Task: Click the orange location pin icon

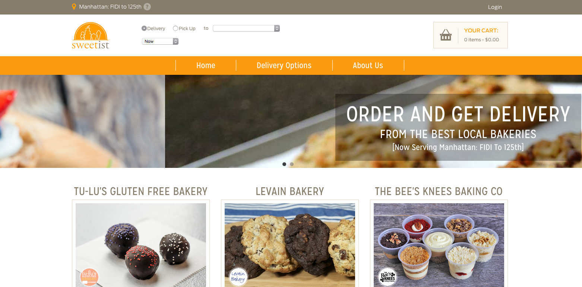Action: tap(74, 7)
